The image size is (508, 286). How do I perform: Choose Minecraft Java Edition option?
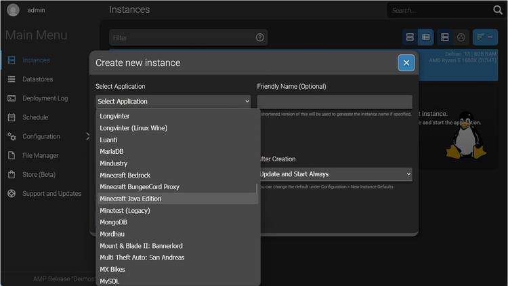(x=177, y=199)
